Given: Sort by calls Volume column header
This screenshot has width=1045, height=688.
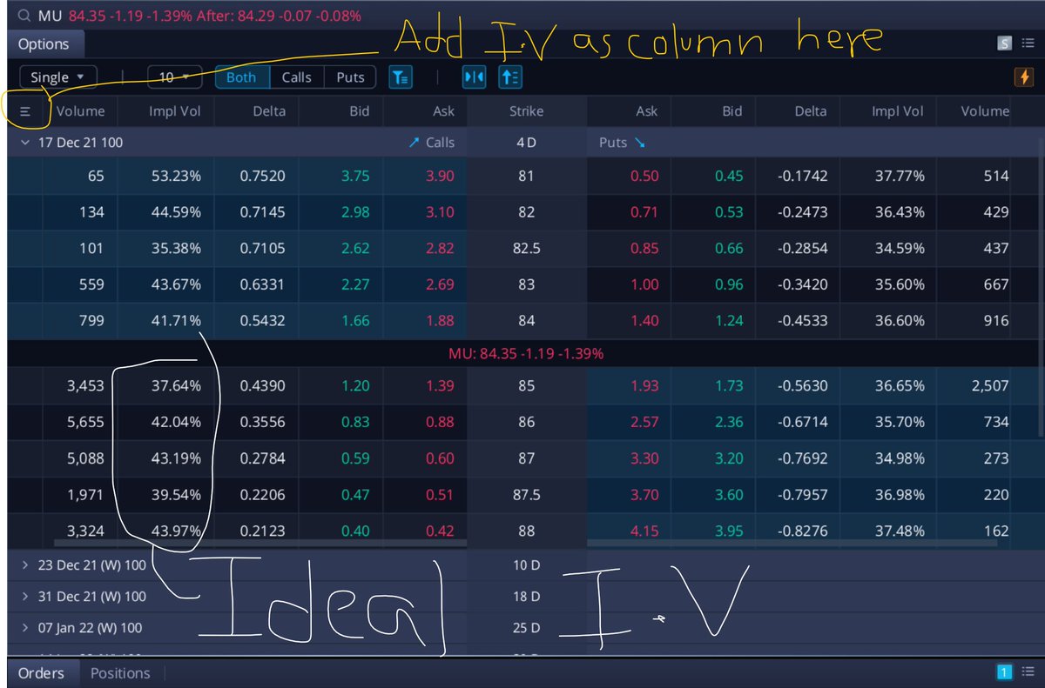Looking at the screenshot, I should click(80, 111).
